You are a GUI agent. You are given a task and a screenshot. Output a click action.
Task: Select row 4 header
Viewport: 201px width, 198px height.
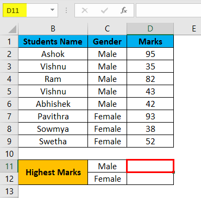[x=9, y=79]
